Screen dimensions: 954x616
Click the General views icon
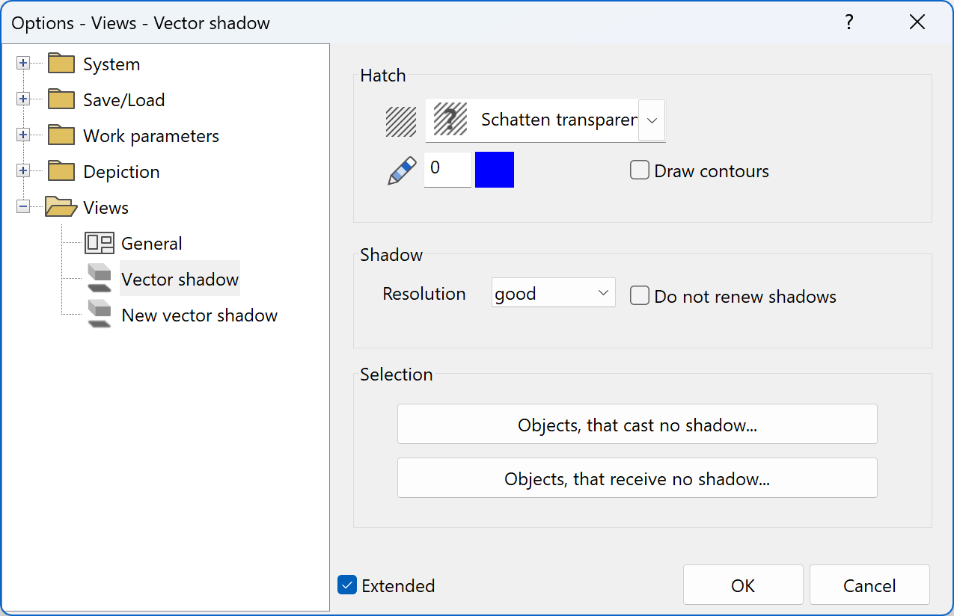[x=99, y=243]
